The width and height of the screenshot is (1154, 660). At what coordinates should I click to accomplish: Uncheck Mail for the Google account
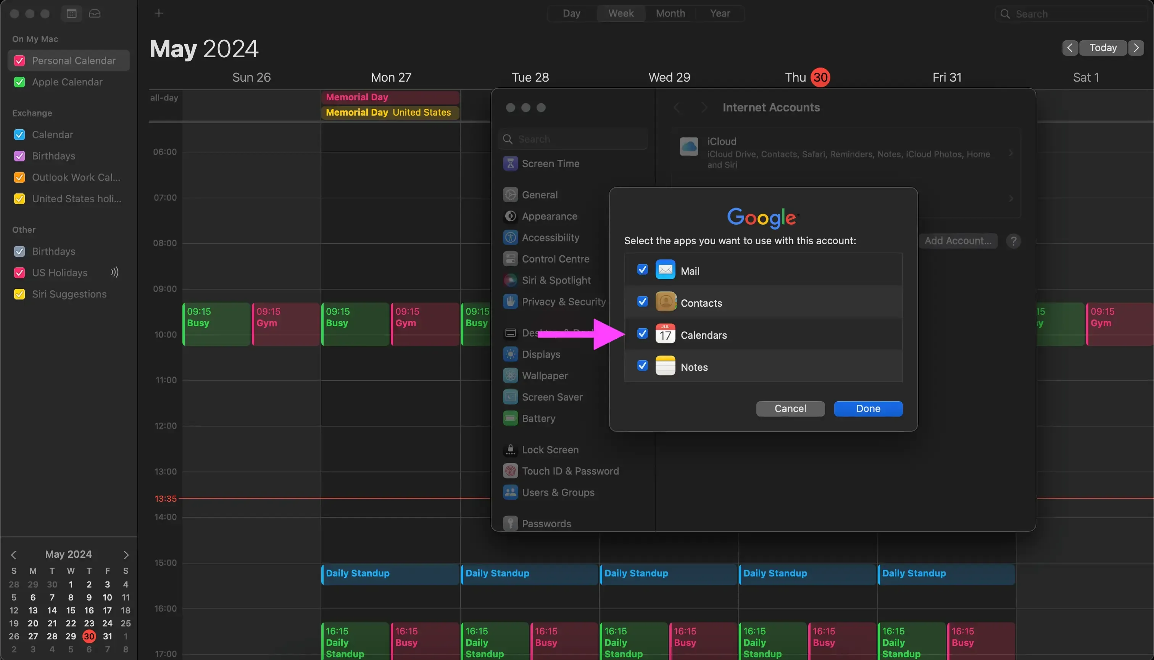(x=642, y=270)
